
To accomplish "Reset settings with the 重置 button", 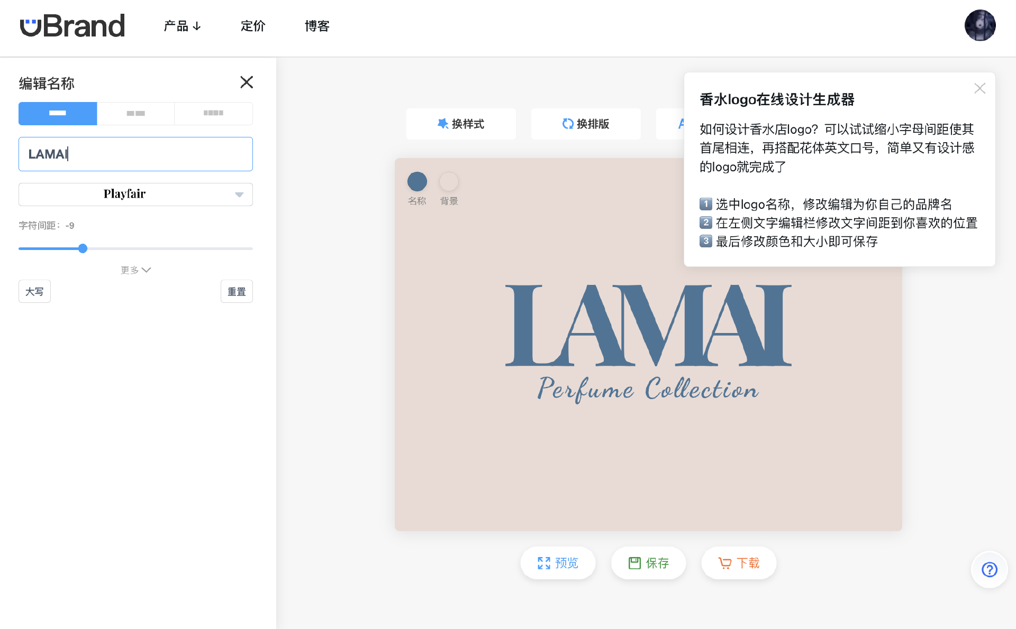I will tap(237, 291).
